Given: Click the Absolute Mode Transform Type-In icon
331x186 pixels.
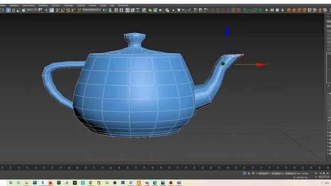Looking at the screenshot, I should (x=253, y=174).
